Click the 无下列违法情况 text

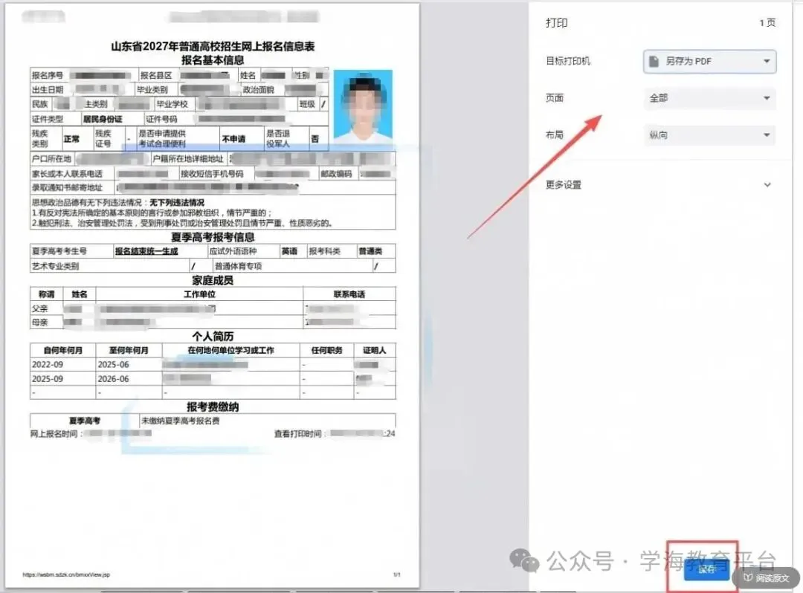[177, 203]
